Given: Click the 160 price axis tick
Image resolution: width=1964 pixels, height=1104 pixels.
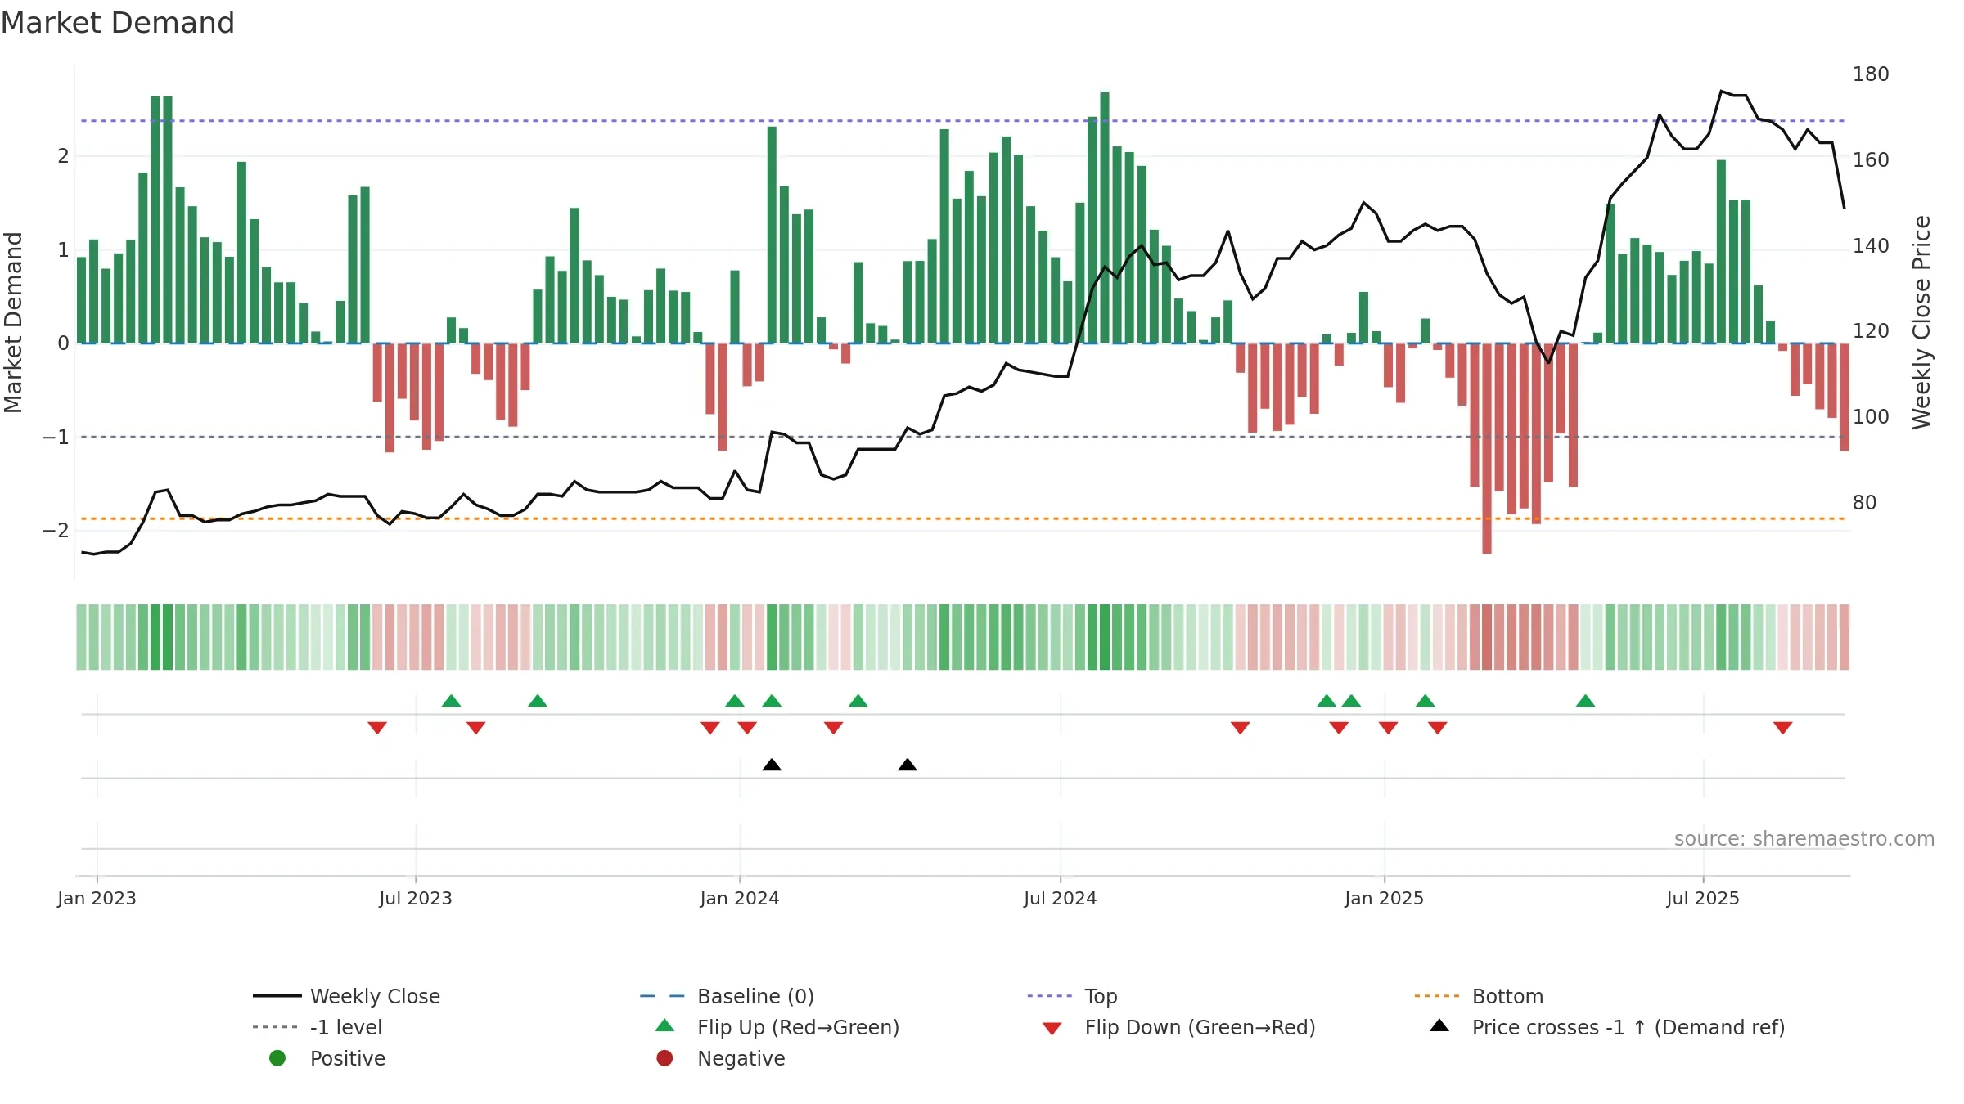Looking at the screenshot, I should (1871, 159).
